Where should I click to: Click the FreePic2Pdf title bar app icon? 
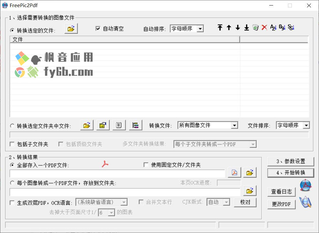pyautogui.click(x=5, y=5)
